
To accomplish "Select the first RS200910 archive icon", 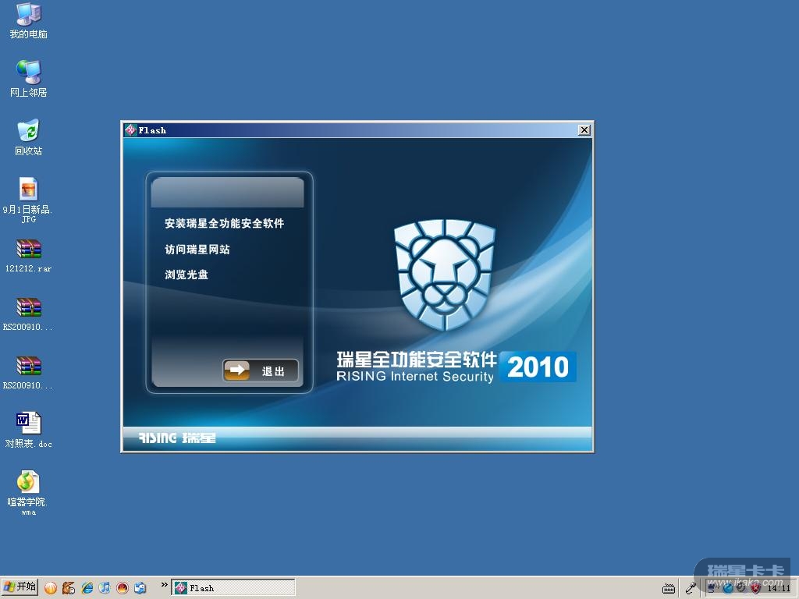I will click(29, 315).
